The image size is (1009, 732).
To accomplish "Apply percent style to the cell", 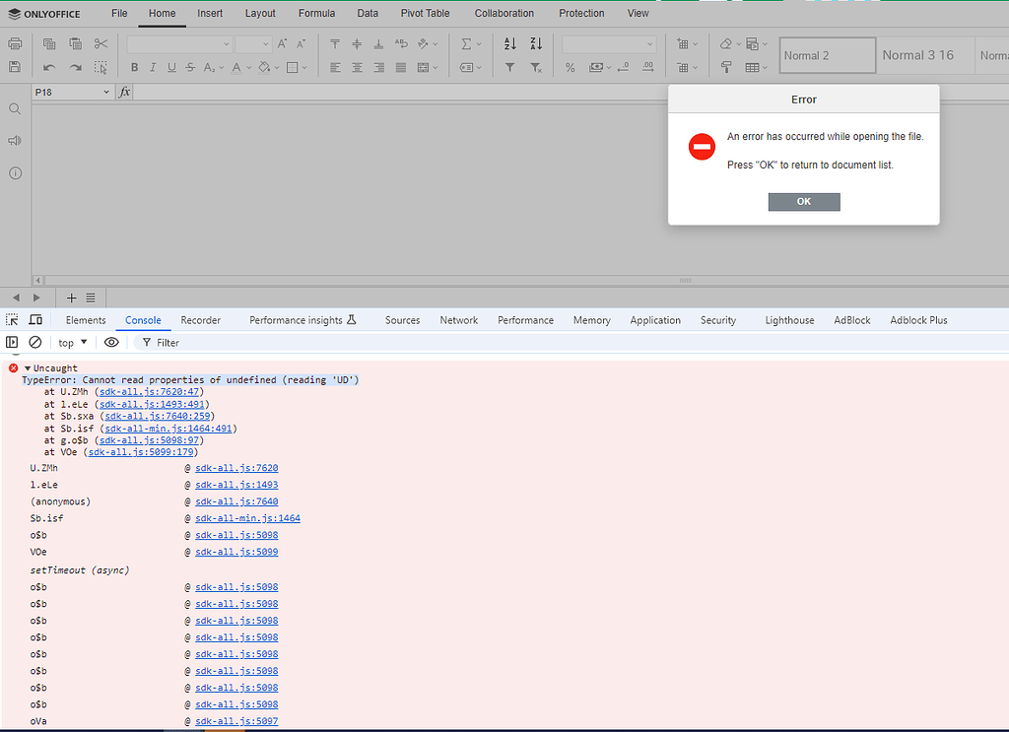I will [570, 66].
